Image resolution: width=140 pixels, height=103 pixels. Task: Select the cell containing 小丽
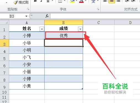coord(27,72)
